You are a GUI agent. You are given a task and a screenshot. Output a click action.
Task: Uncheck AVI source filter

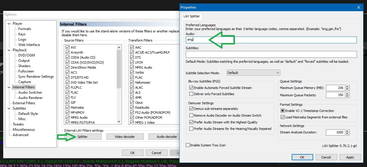[68, 47]
